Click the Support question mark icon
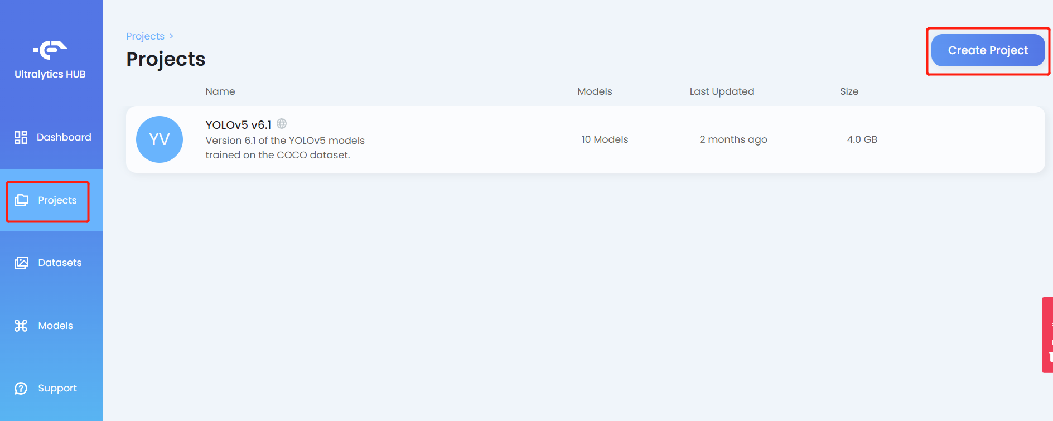This screenshot has width=1053, height=421. point(21,388)
